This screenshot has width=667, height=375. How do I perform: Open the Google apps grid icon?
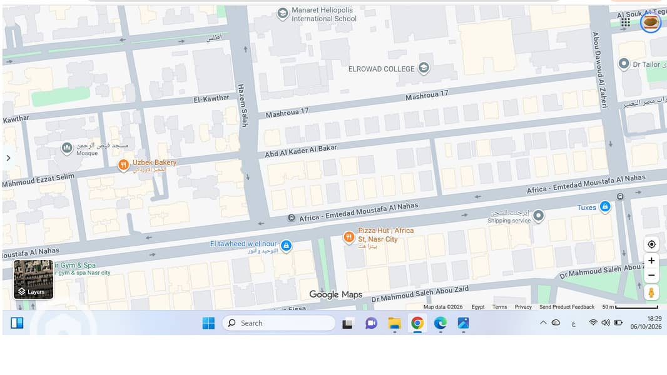pos(625,22)
